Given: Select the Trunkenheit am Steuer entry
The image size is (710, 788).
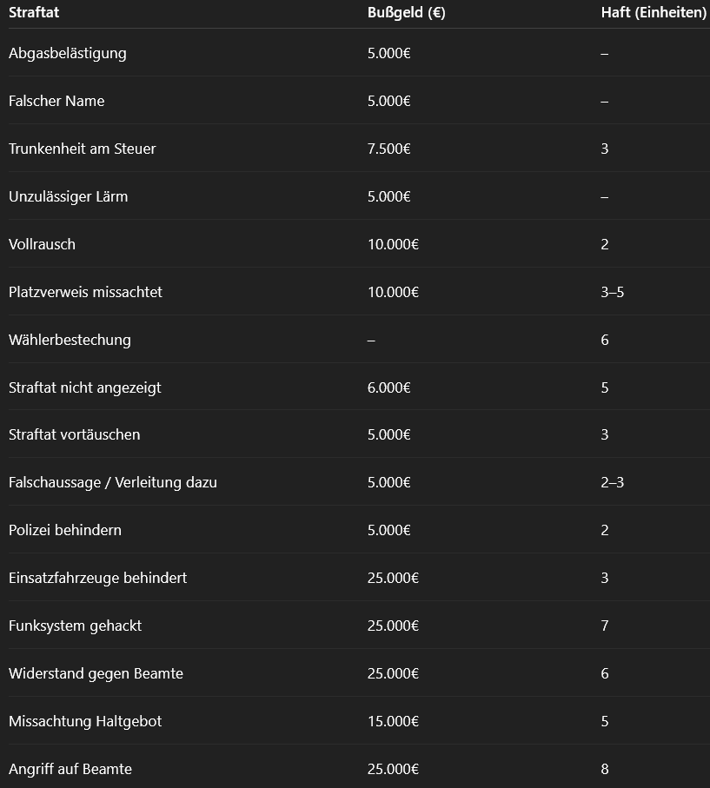Looking at the screenshot, I should 83,149.
